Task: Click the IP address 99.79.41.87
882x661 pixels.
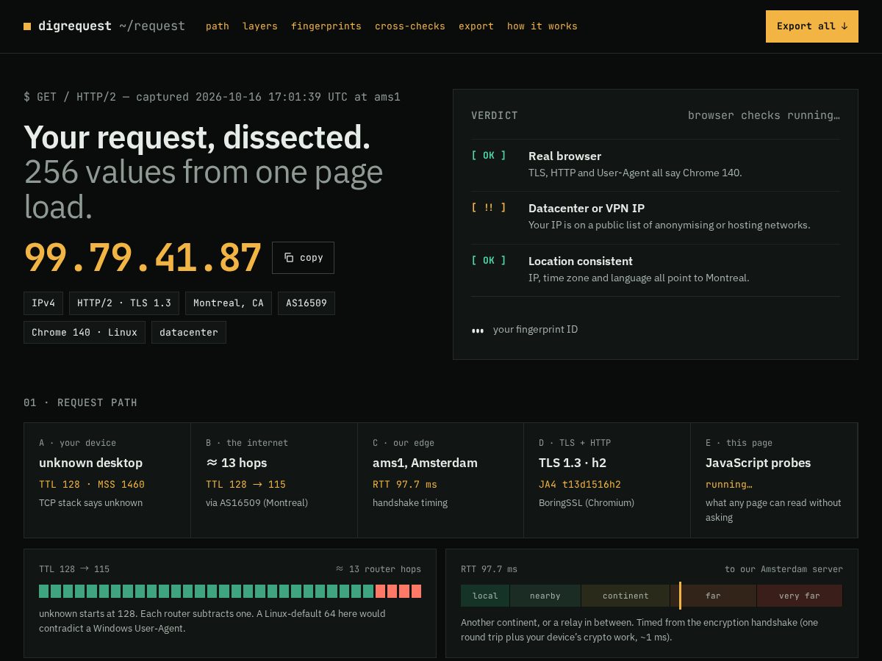Action: click(143, 258)
